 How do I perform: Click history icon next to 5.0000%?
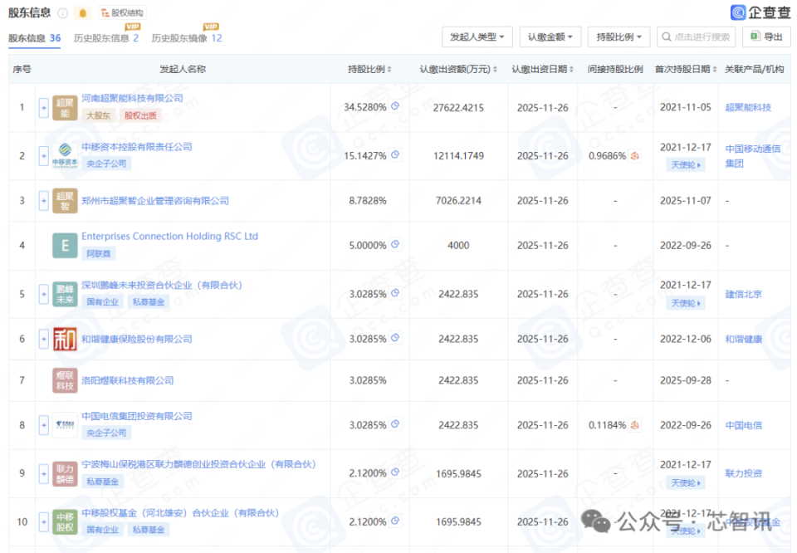point(395,244)
